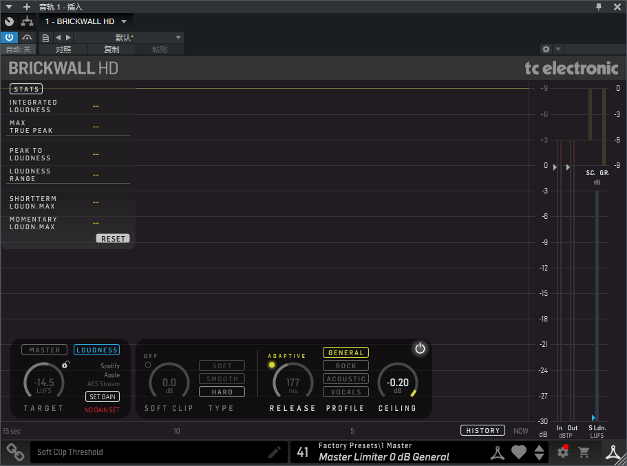This screenshot has width=627, height=466.
Task: Open the host gear settings icon
Action: click(546, 49)
